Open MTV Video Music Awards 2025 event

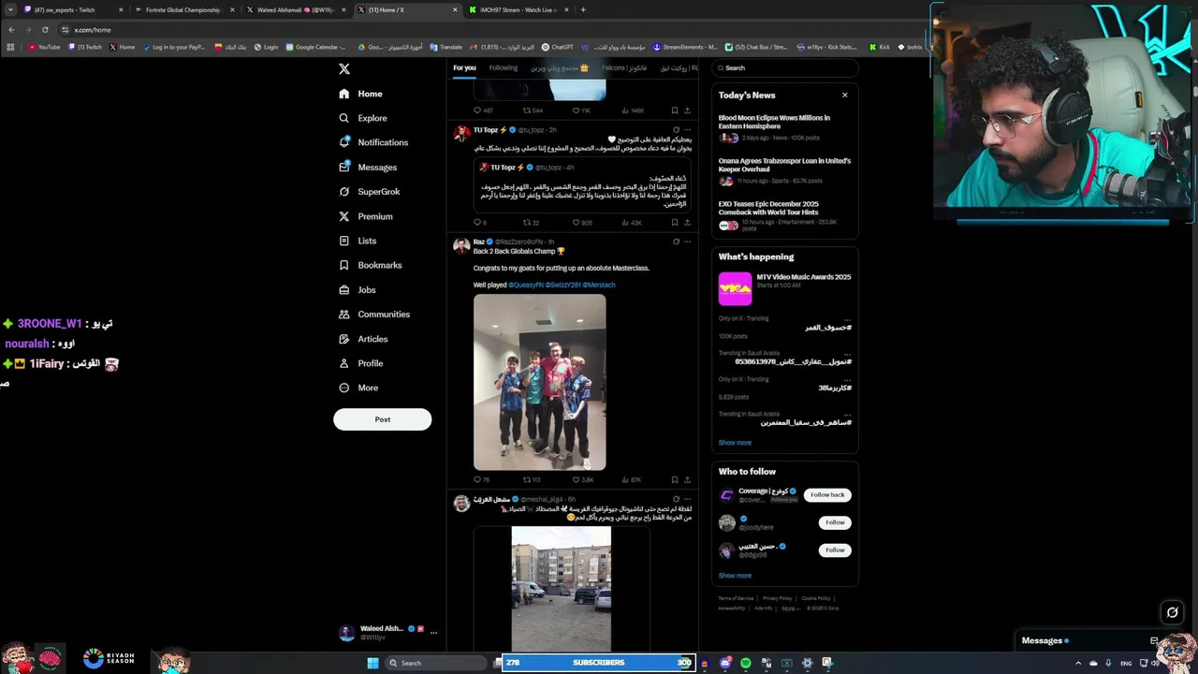(x=784, y=288)
